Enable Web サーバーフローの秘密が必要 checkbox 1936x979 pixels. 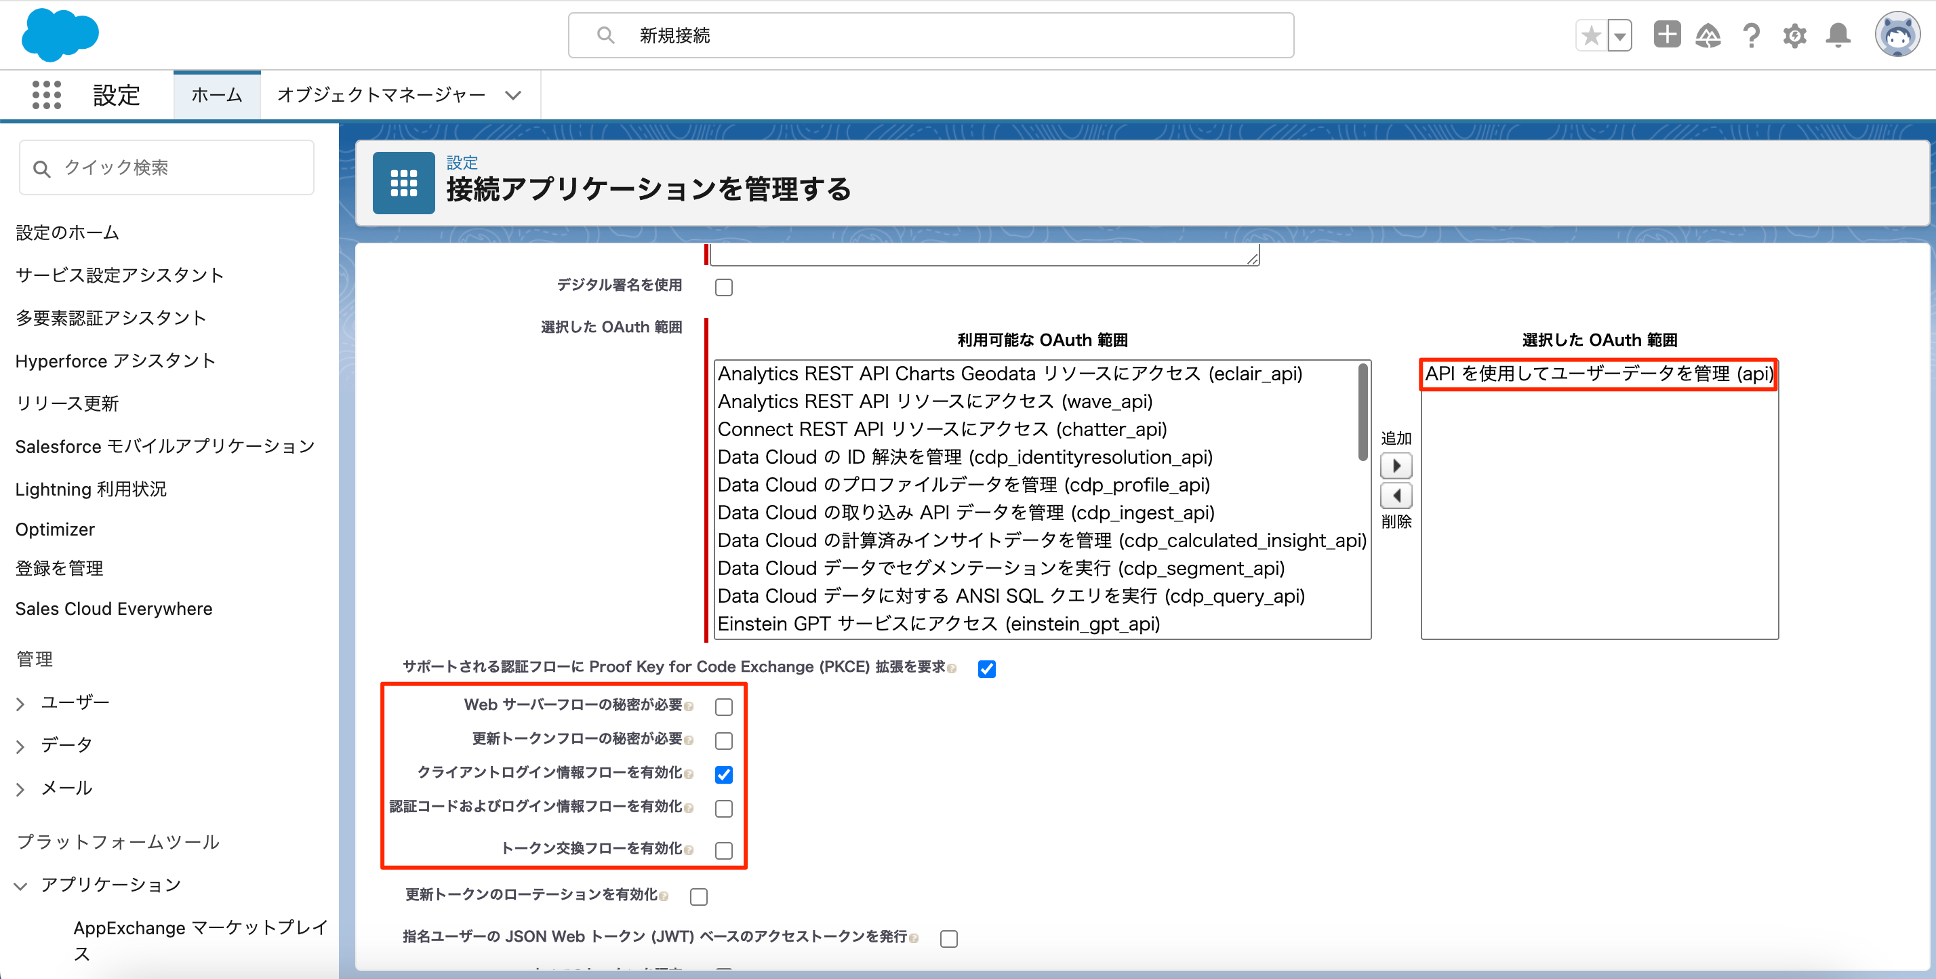pyautogui.click(x=724, y=707)
